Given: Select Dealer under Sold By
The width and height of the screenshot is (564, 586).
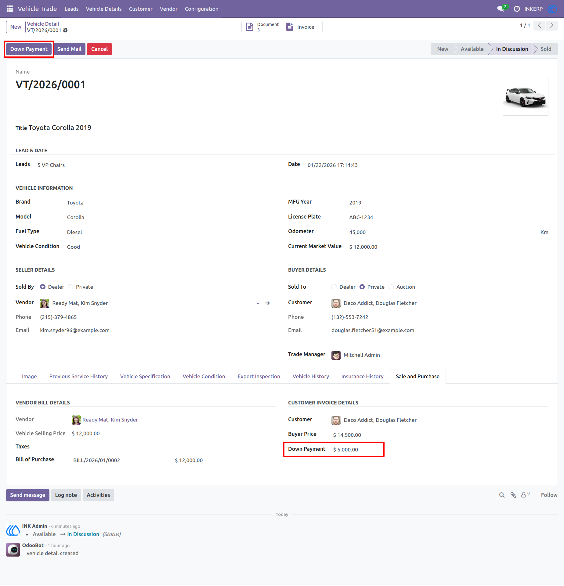Looking at the screenshot, I should click(43, 287).
